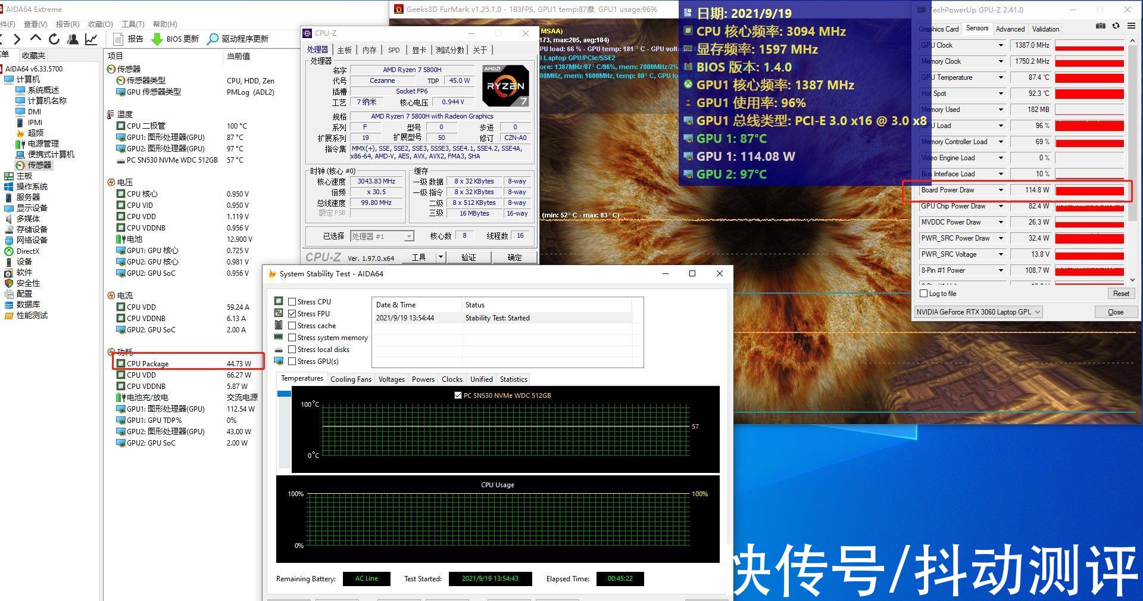
Task: Switch to GPU-Z Graphics Card tab
Action: pyautogui.click(x=939, y=29)
